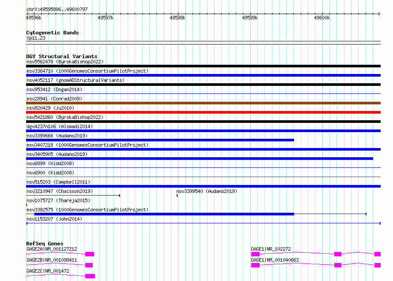Image resolution: width=393 pixels, height=281 pixels.
Task: Click the first exon of GAGE1|NR_102272
Action: click(255, 254)
